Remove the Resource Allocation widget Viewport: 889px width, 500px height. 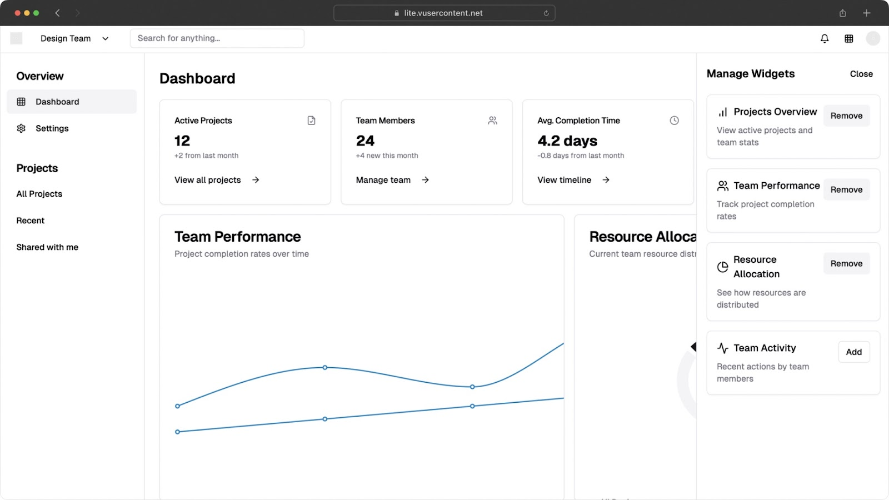click(846, 263)
